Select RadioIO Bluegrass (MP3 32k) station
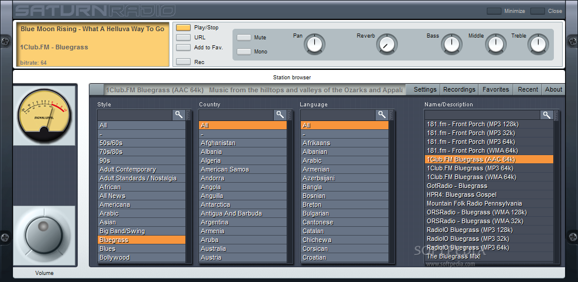 pos(489,239)
